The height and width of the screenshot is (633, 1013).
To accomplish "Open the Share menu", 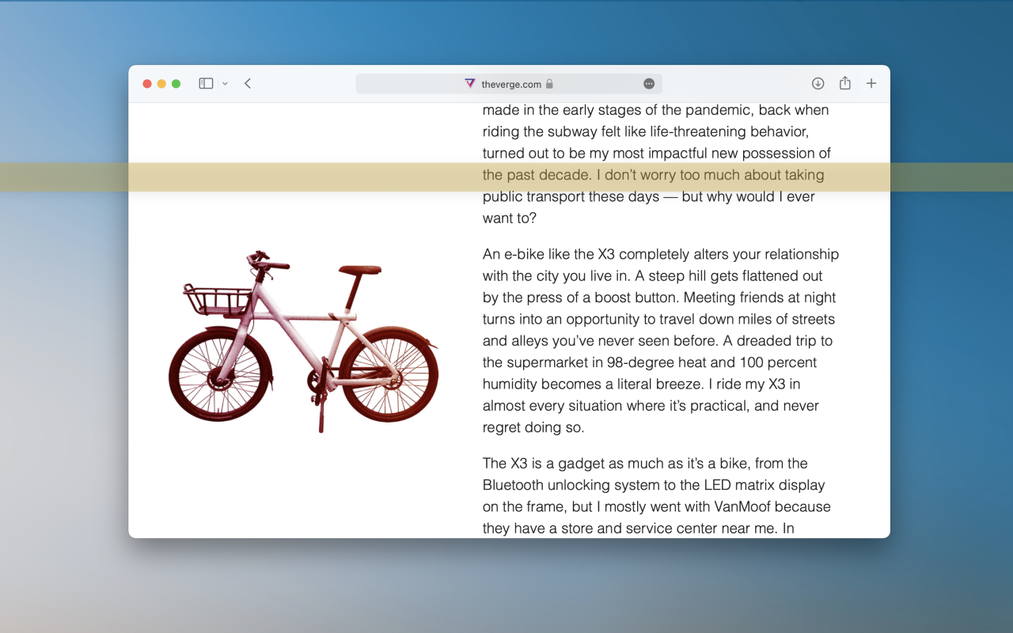I will [845, 83].
